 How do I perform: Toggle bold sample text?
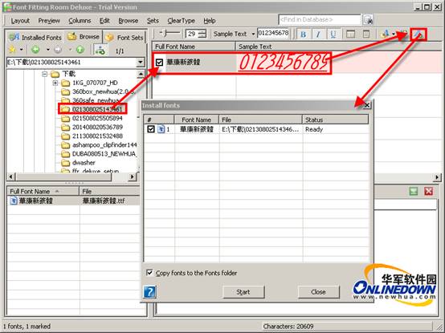pyautogui.click(x=304, y=35)
